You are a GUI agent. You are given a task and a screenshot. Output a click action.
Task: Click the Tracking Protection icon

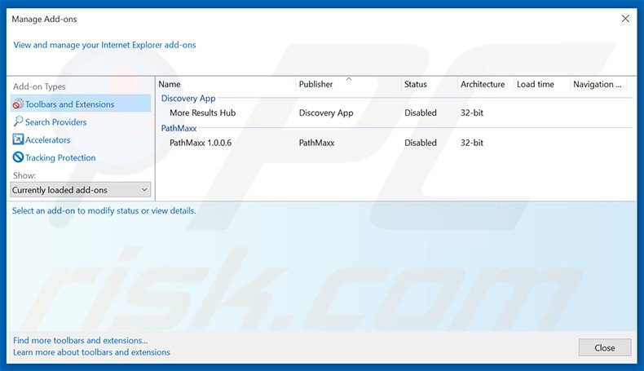point(18,158)
